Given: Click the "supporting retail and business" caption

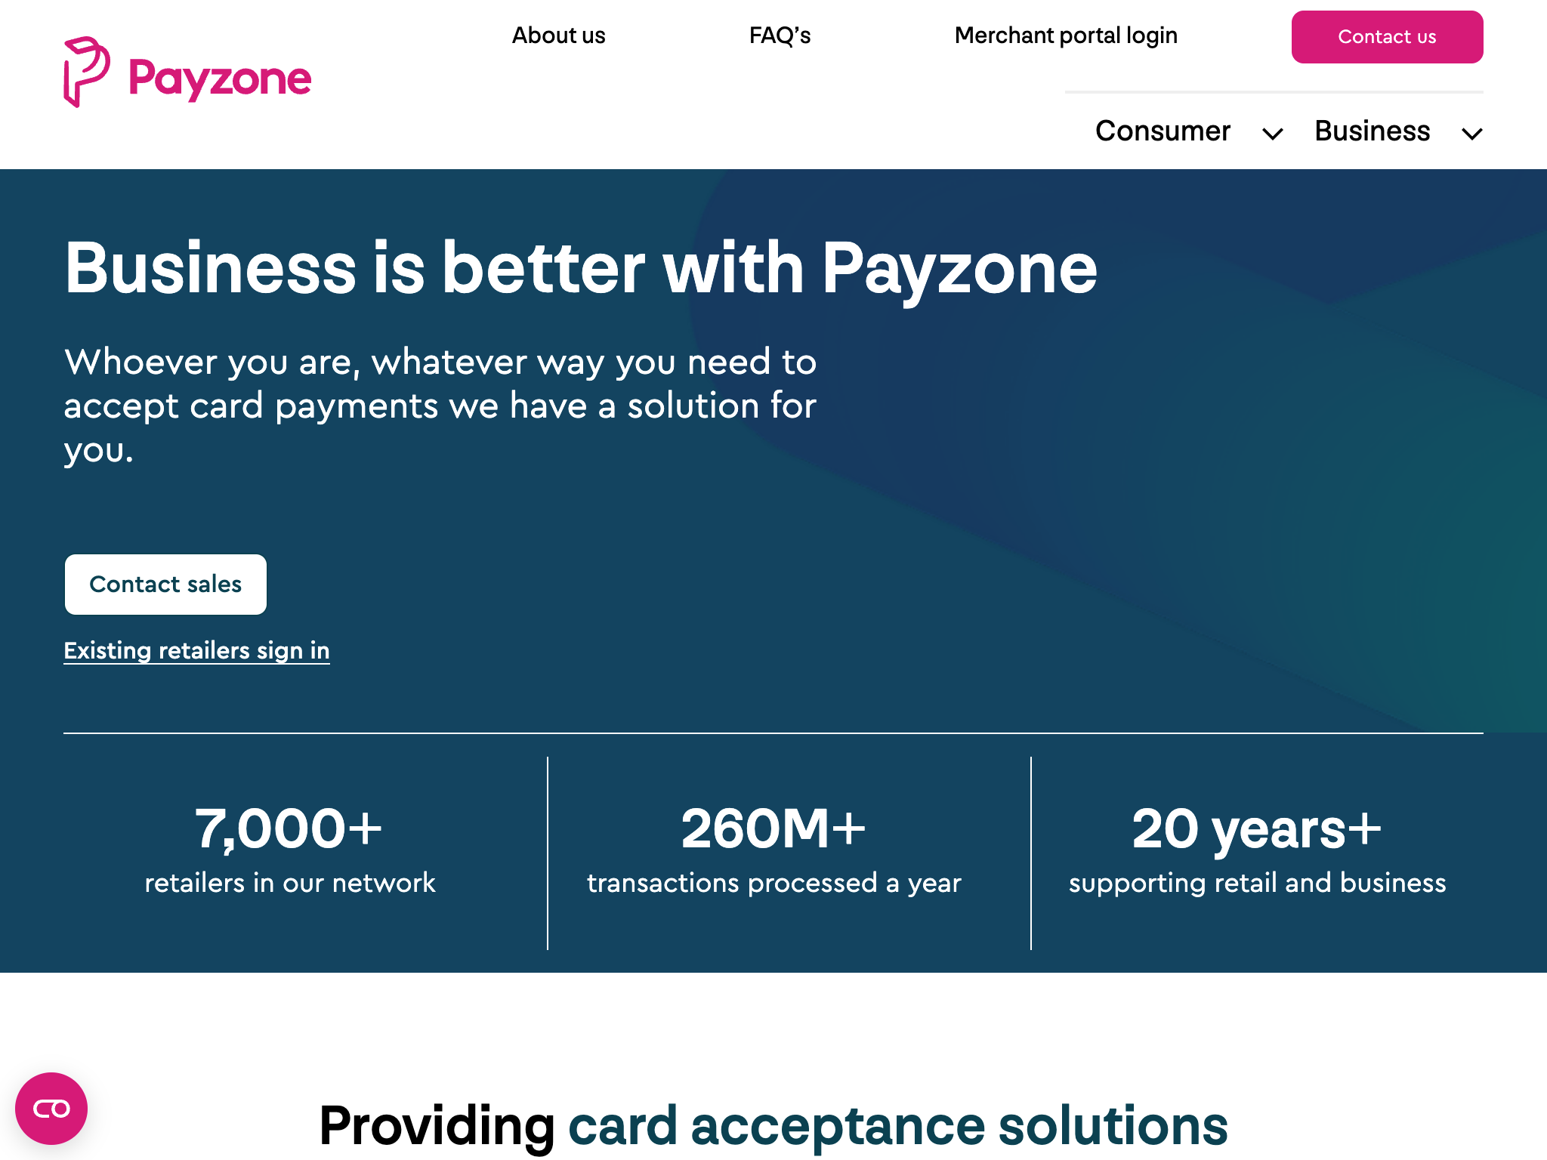Looking at the screenshot, I should [x=1257, y=883].
